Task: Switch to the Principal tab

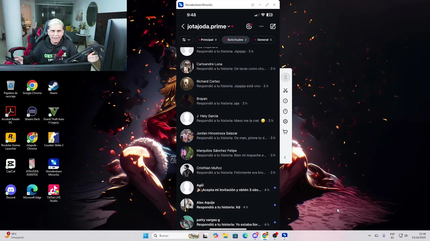Action: point(207,40)
